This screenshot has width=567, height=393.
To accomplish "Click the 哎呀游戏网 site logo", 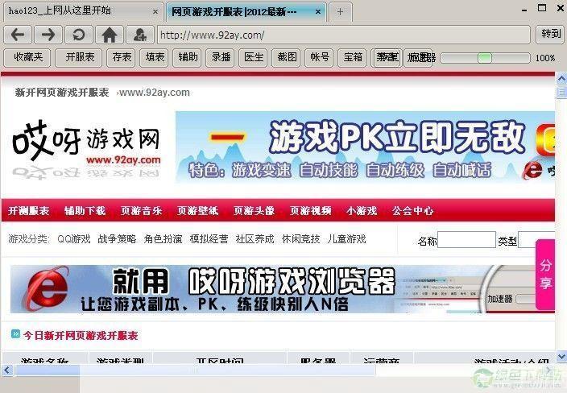I will click(87, 149).
